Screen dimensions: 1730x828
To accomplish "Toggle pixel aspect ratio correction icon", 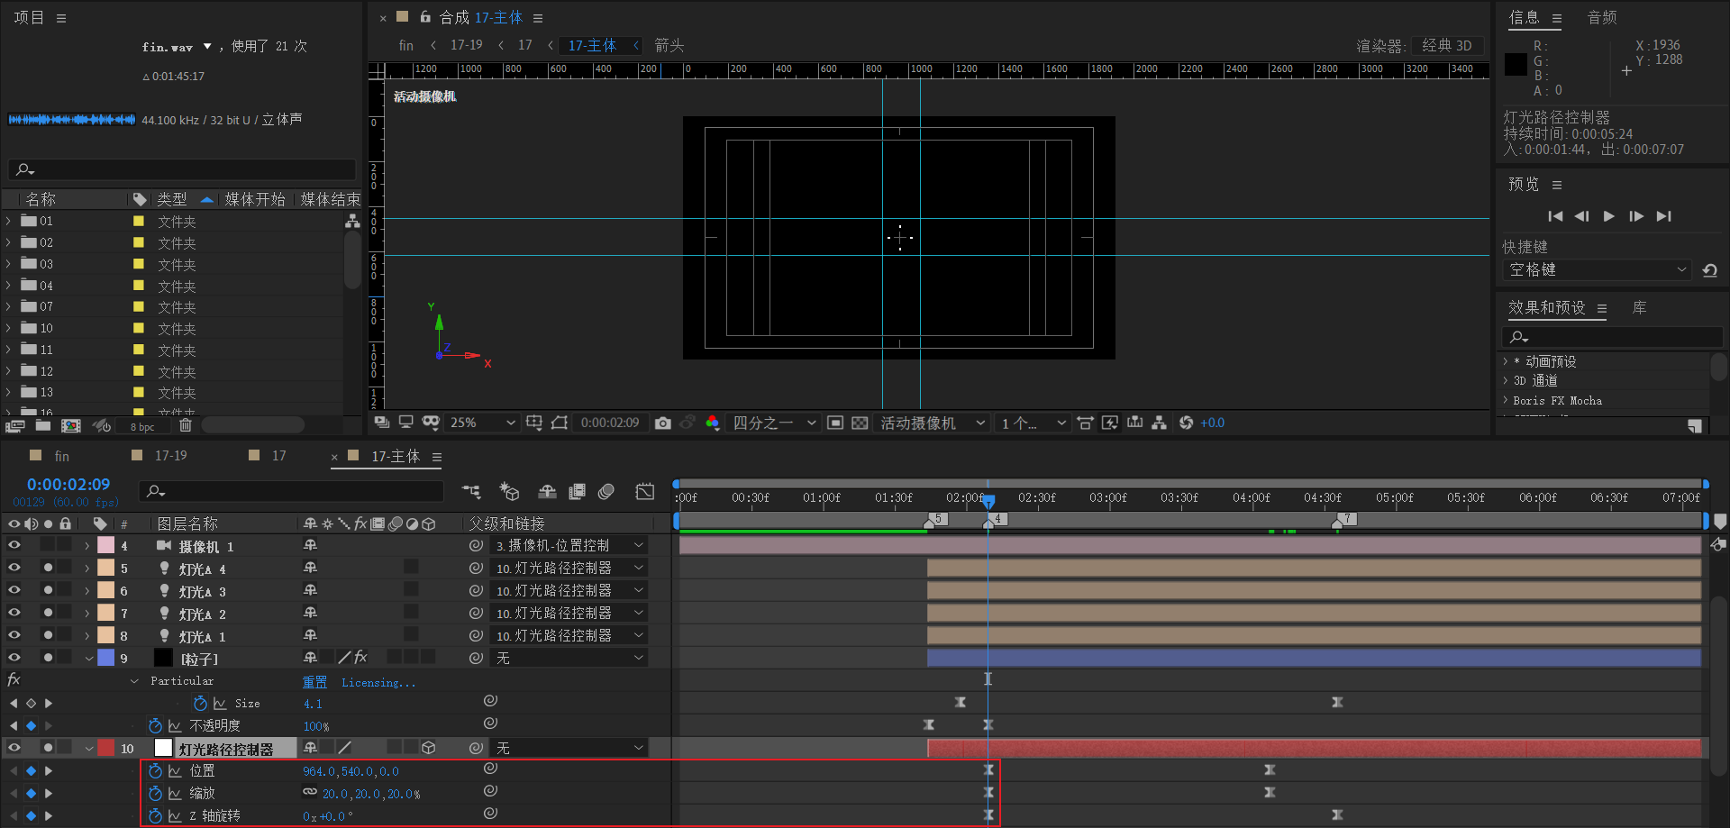I will point(1085,423).
